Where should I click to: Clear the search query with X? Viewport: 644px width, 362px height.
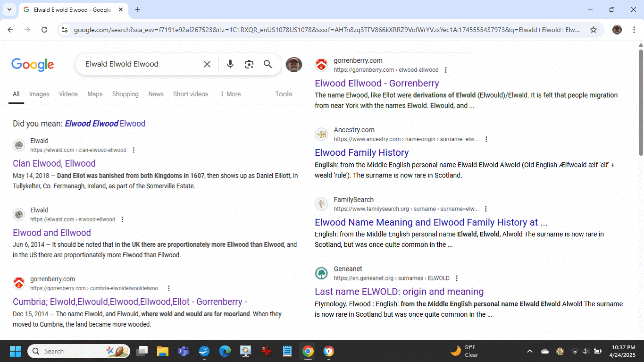tap(207, 64)
